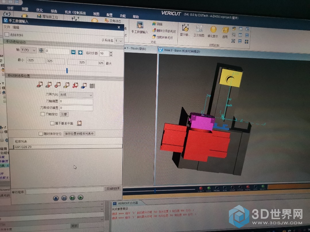Click 删除分开的毛坯 tool
Viewport: 310px width, 232px height.
click(164, 31)
